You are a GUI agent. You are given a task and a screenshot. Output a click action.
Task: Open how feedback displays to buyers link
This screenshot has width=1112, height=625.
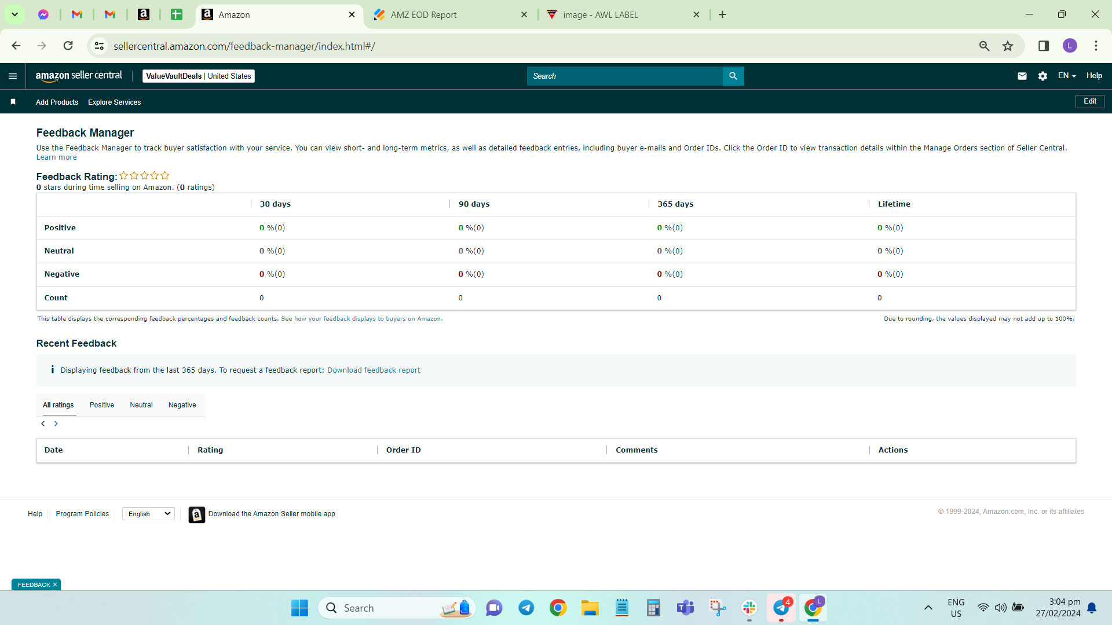point(361,319)
